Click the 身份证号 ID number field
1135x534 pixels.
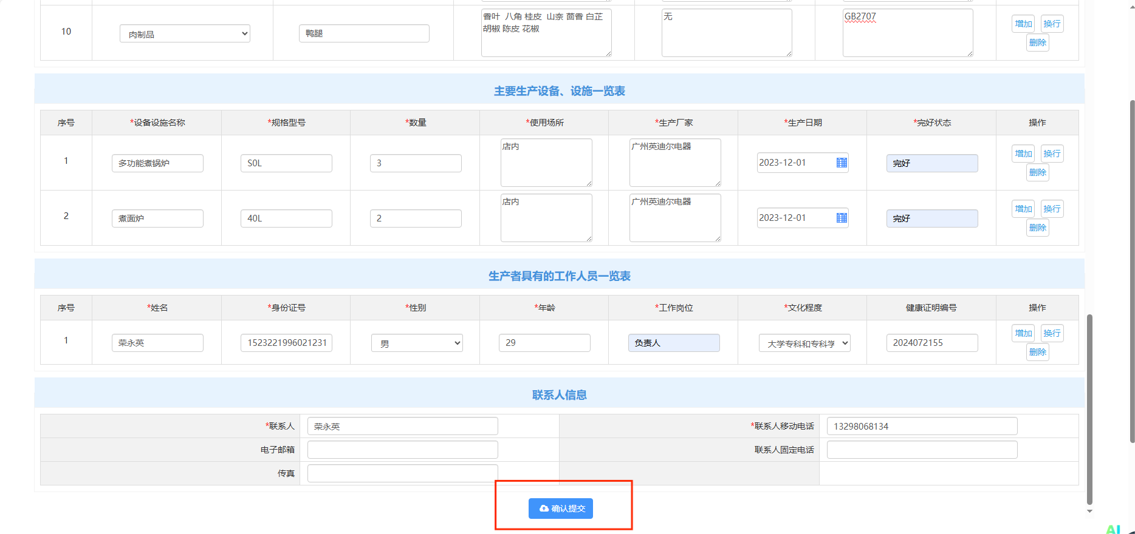coord(286,343)
